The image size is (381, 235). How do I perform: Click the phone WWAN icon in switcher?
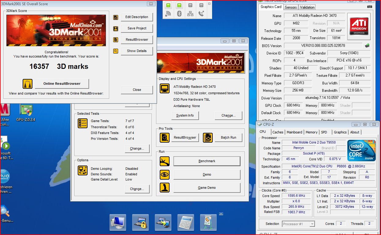coord(201,13)
